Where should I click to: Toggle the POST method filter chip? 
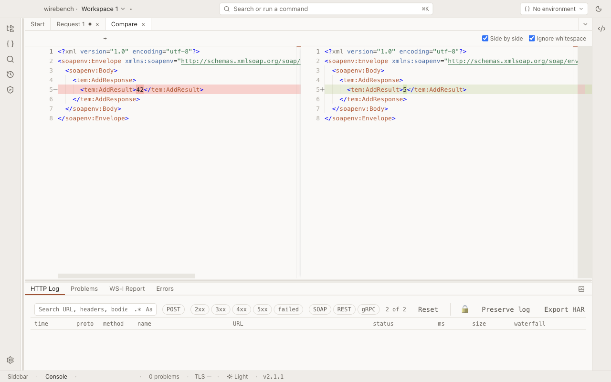click(x=174, y=309)
